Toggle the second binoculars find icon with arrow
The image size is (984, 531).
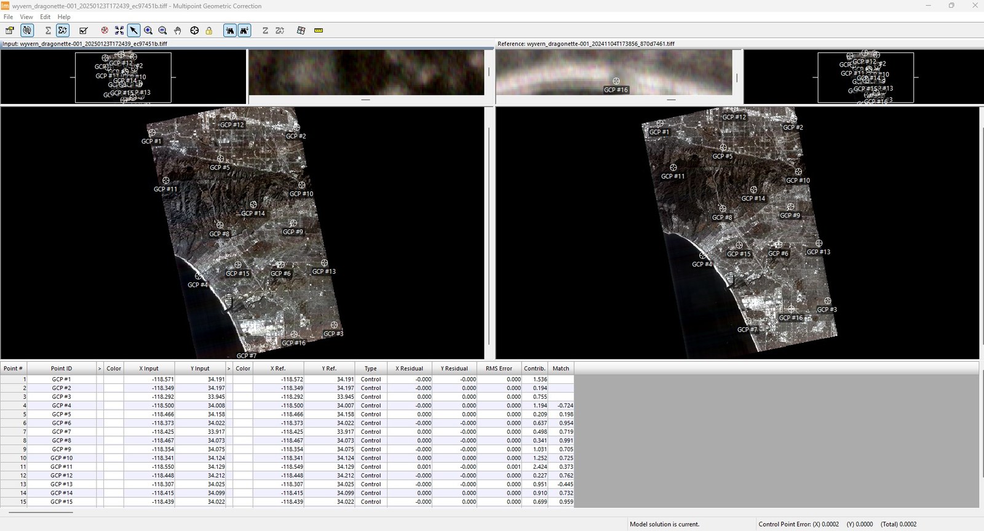coord(245,30)
